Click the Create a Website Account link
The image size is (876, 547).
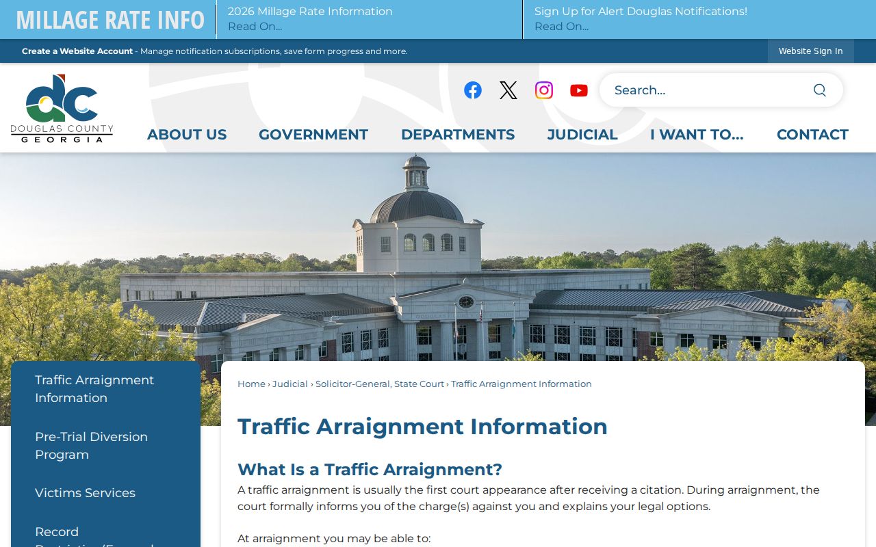pyautogui.click(x=77, y=51)
